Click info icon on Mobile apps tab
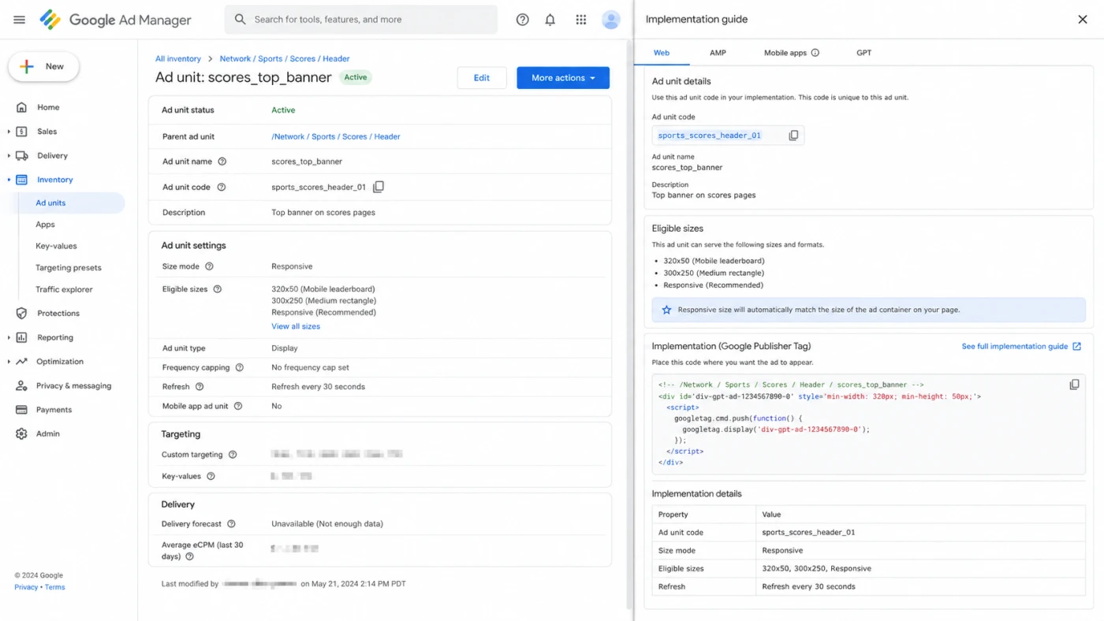 tap(815, 53)
